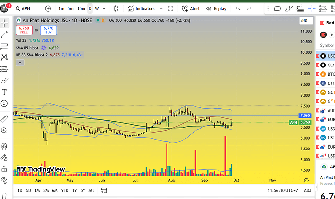Open the candlestick chart style selector
This screenshot has height=199, width=335.
[x=116, y=9]
